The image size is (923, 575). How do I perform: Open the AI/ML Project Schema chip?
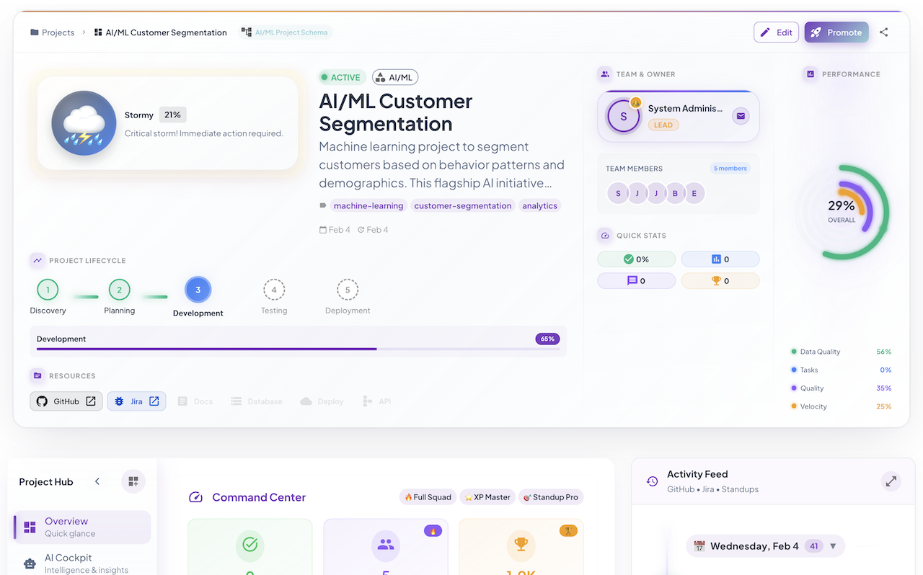(286, 32)
